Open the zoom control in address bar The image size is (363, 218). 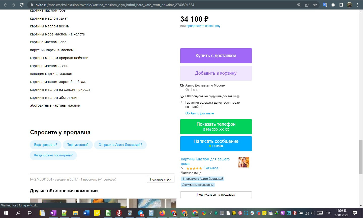click(299, 5)
